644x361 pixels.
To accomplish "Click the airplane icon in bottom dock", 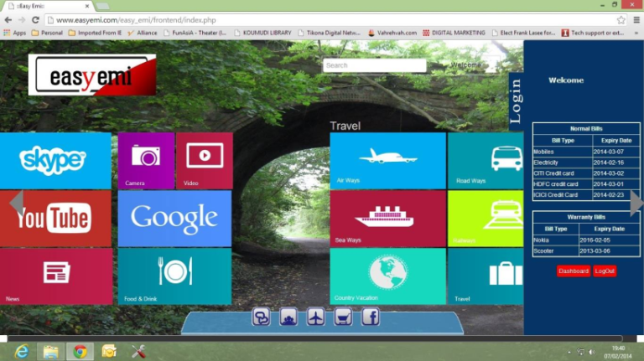I will click(316, 317).
